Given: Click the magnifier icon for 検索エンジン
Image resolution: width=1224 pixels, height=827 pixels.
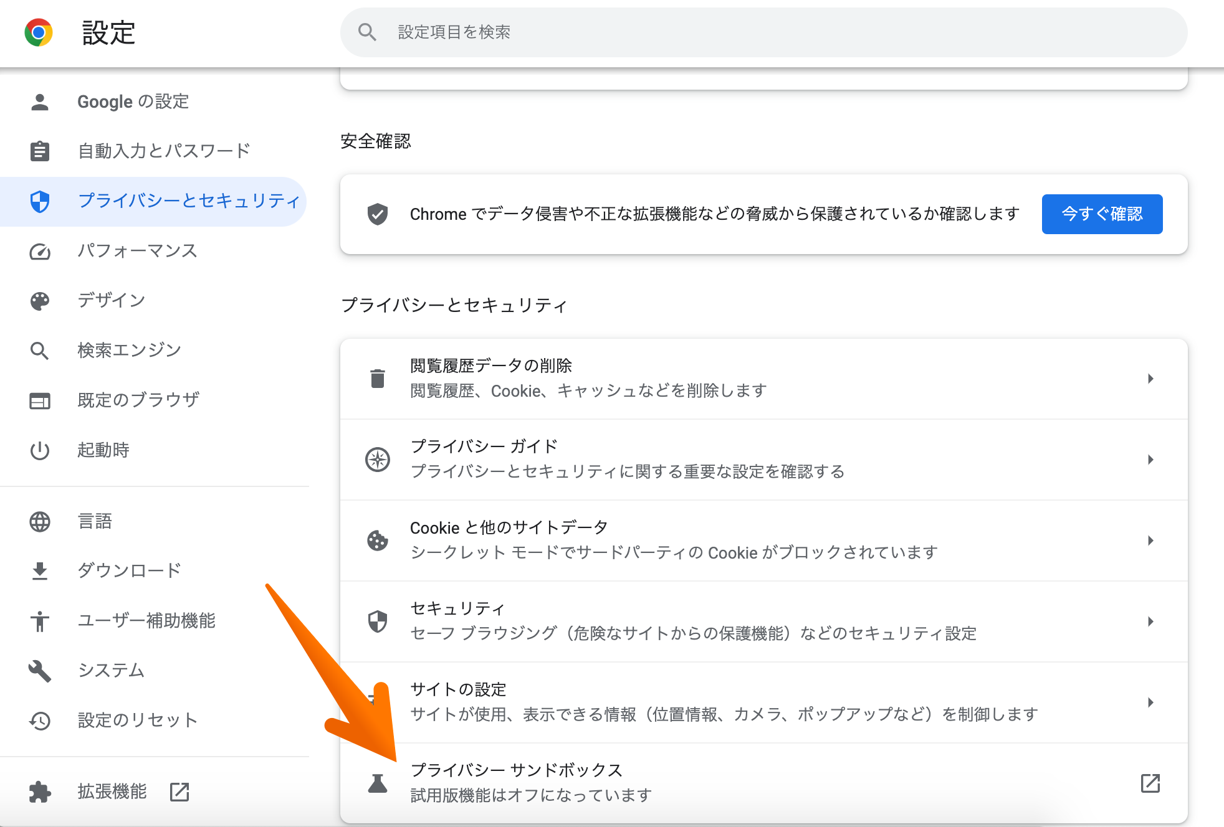Looking at the screenshot, I should [x=40, y=351].
